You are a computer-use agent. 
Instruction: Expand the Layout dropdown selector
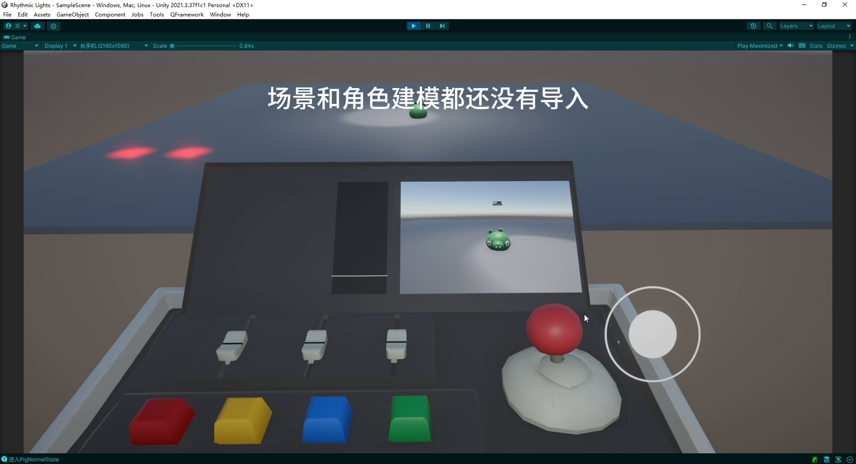(x=835, y=26)
